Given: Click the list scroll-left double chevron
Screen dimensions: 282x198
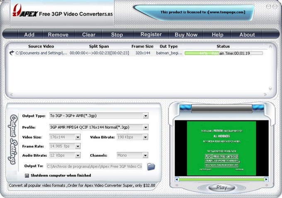Looking at the screenshot, I should coord(11,94).
